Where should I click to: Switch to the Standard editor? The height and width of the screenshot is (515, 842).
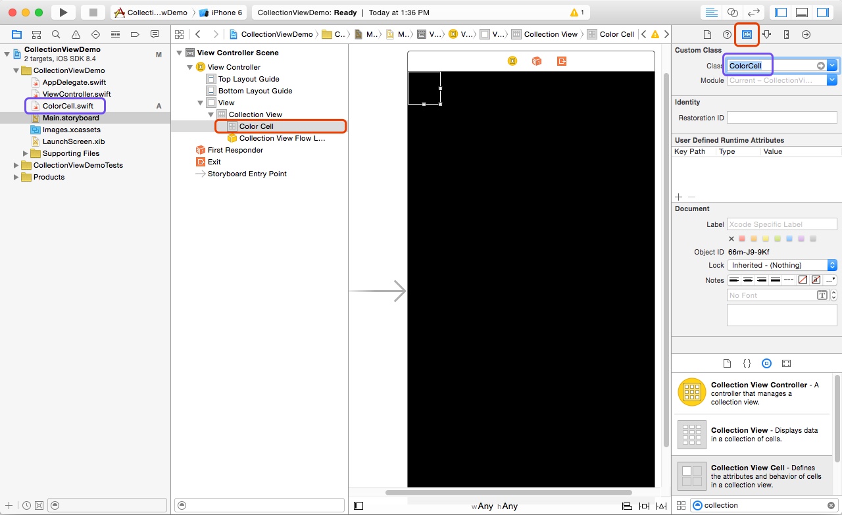712,12
